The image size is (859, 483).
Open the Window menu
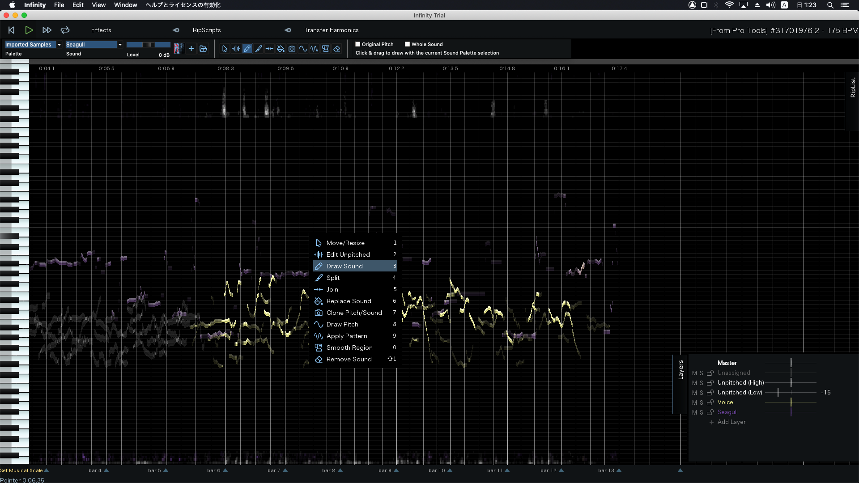[125, 5]
